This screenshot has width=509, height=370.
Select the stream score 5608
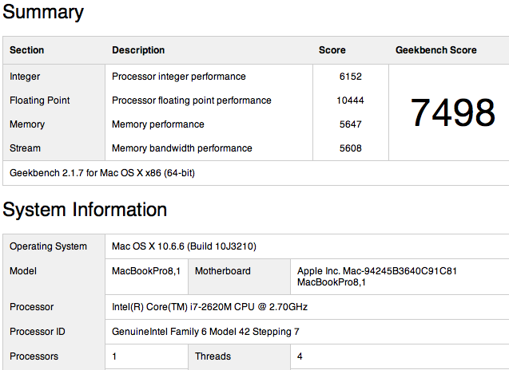point(351,148)
